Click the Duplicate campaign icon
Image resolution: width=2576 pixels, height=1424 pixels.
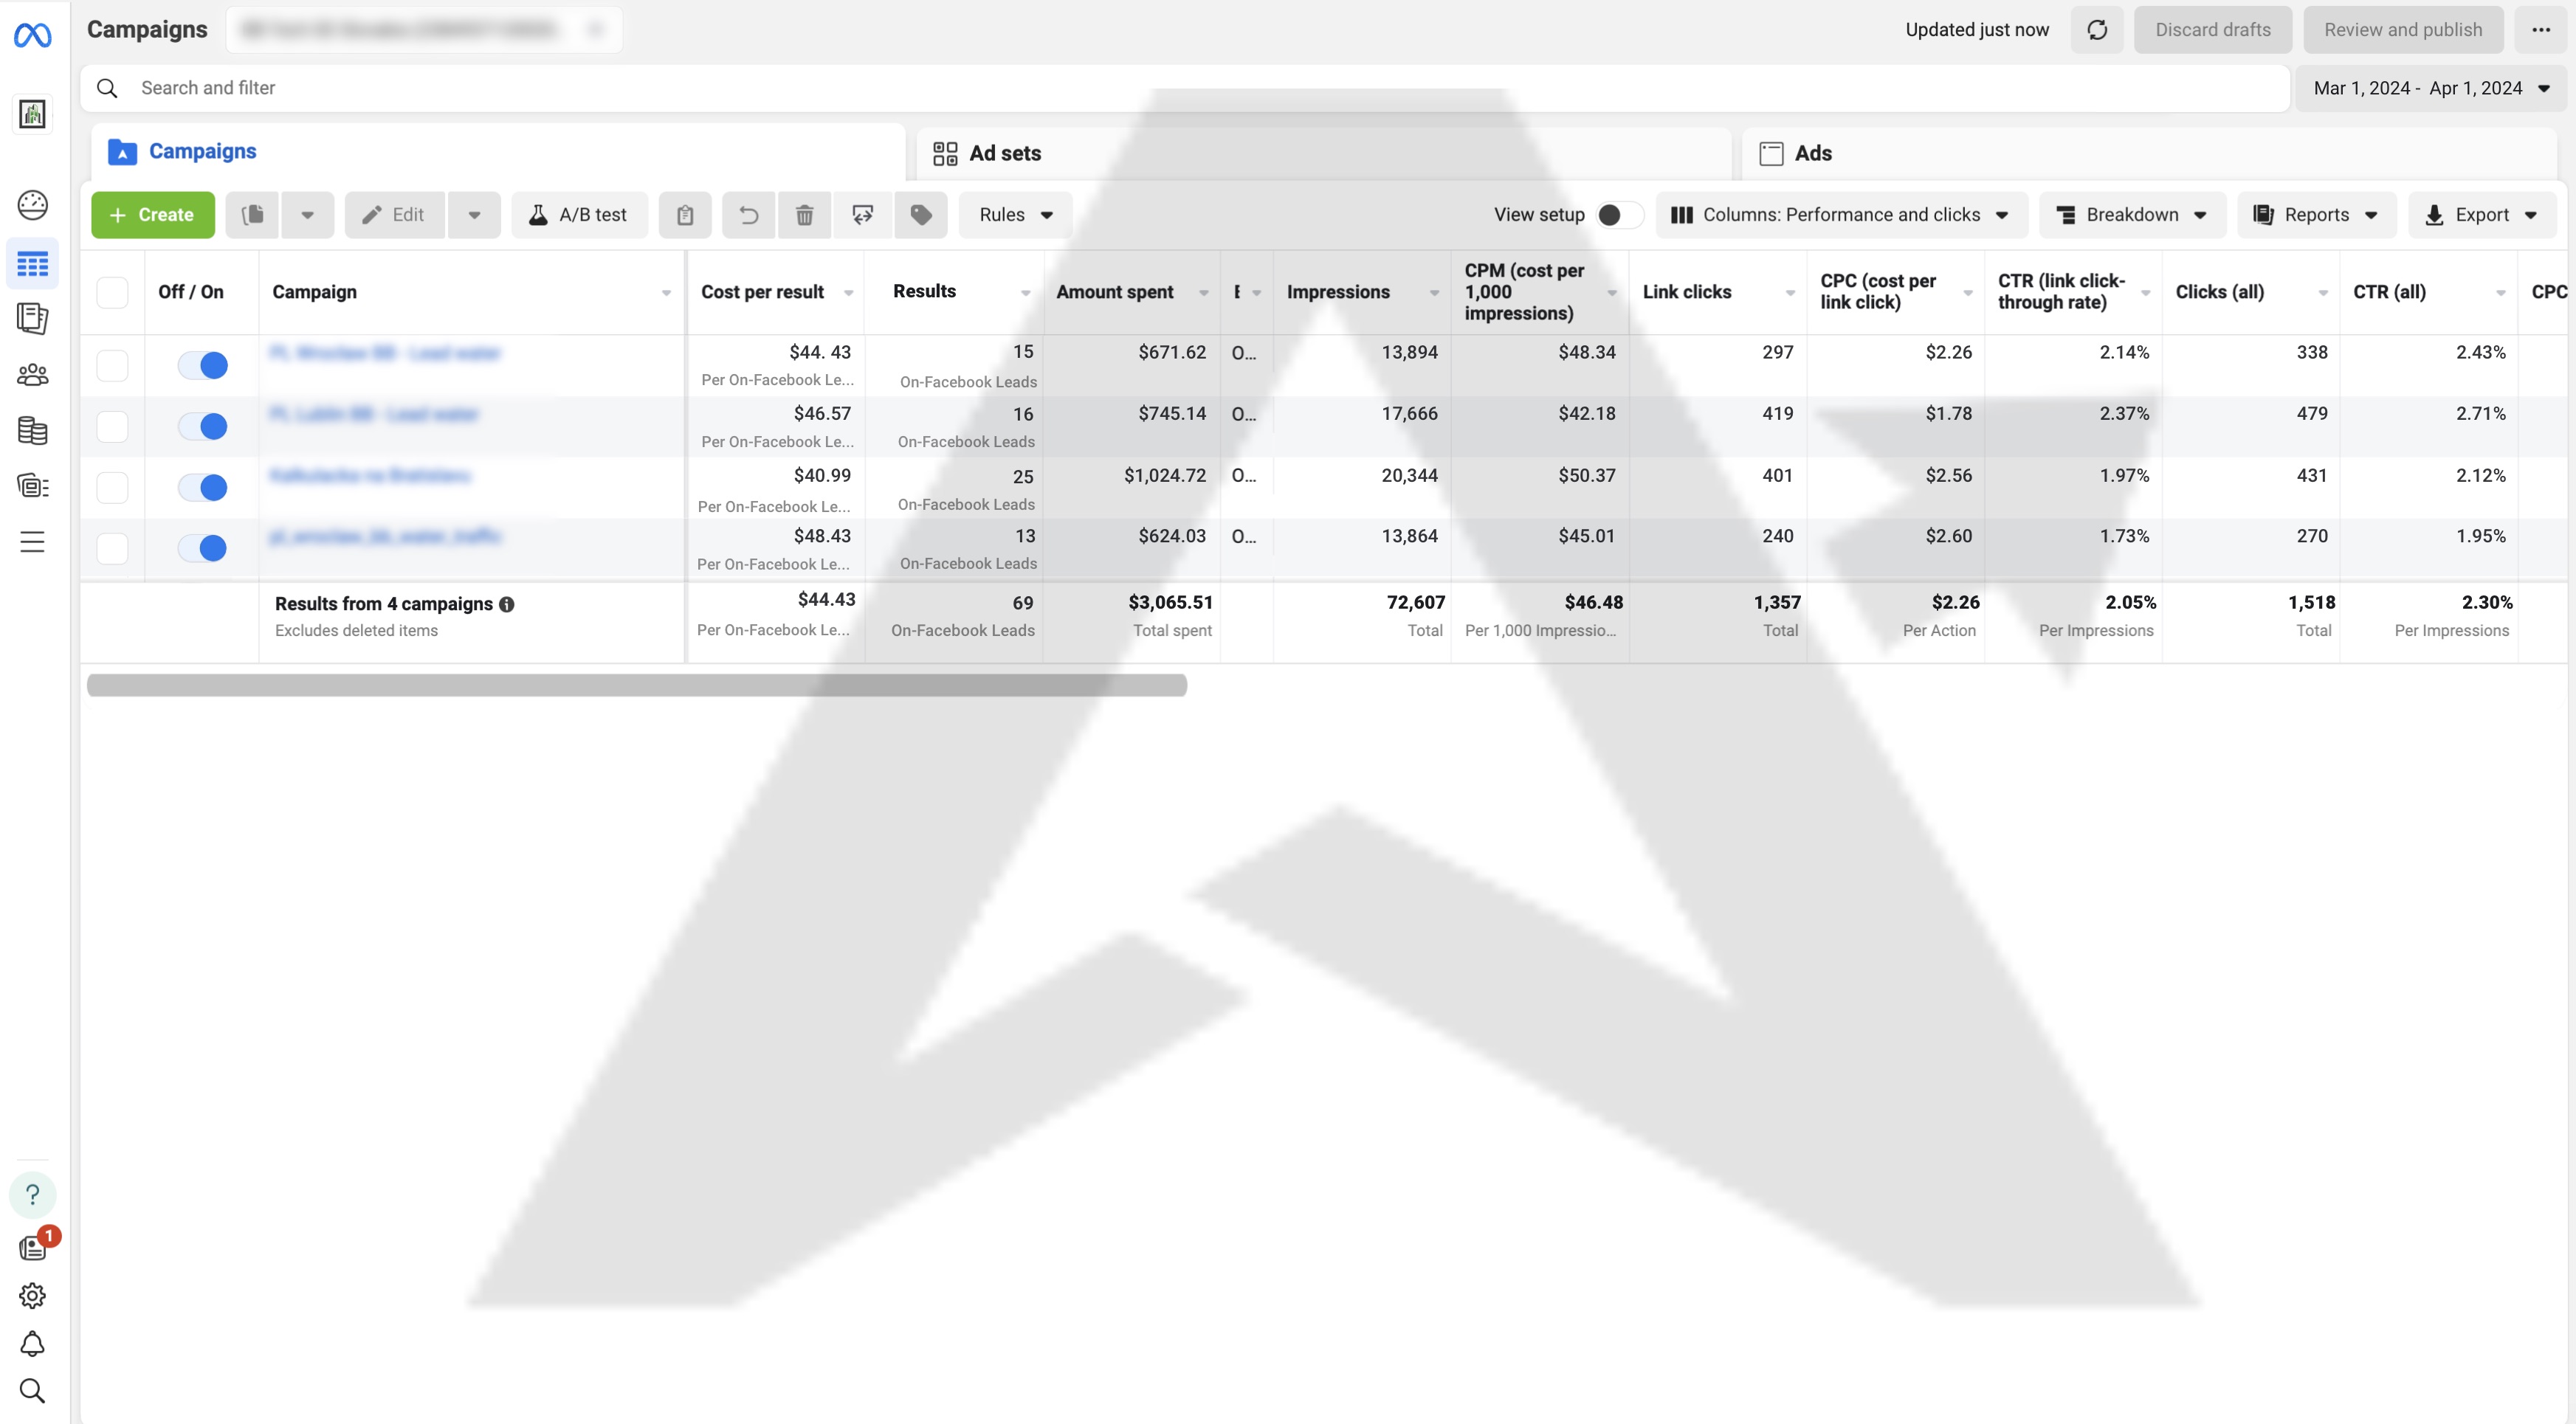click(x=253, y=215)
